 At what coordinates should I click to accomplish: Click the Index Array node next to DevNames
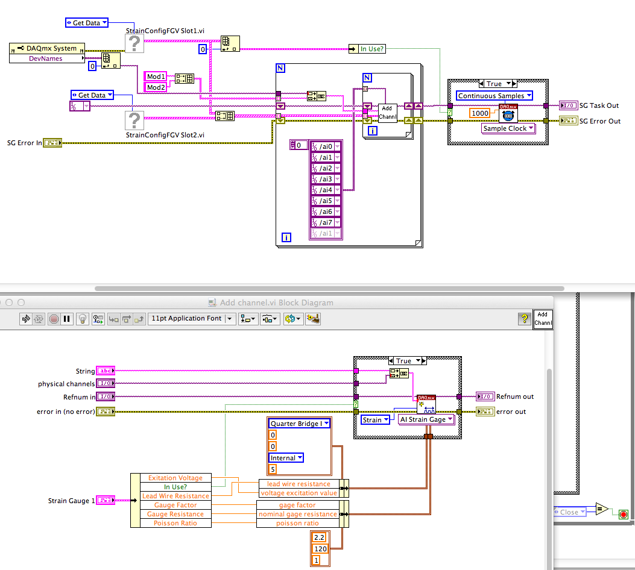(x=110, y=60)
